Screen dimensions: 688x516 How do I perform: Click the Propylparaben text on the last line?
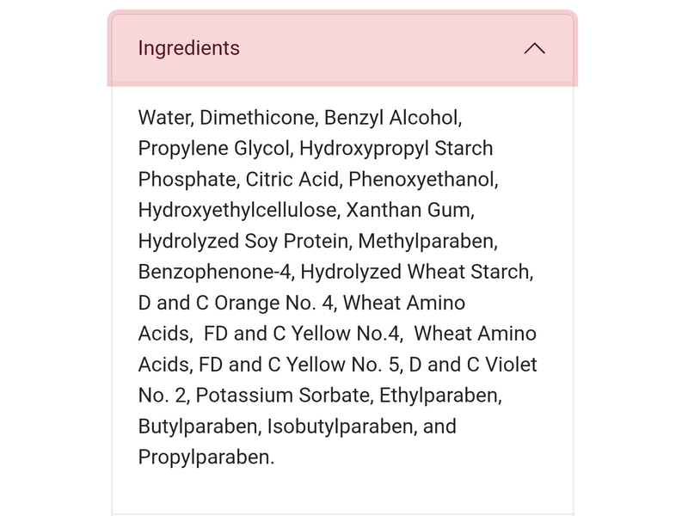204,458
